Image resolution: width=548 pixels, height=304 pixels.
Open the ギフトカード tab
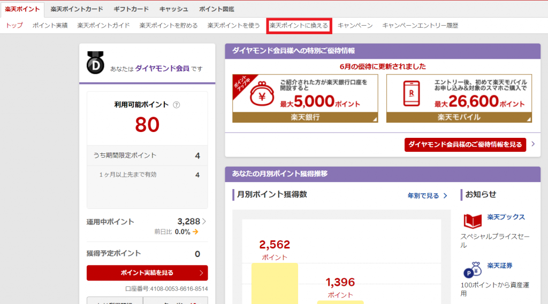pos(131,10)
